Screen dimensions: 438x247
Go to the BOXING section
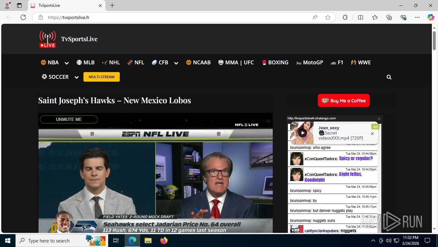click(275, 62)
